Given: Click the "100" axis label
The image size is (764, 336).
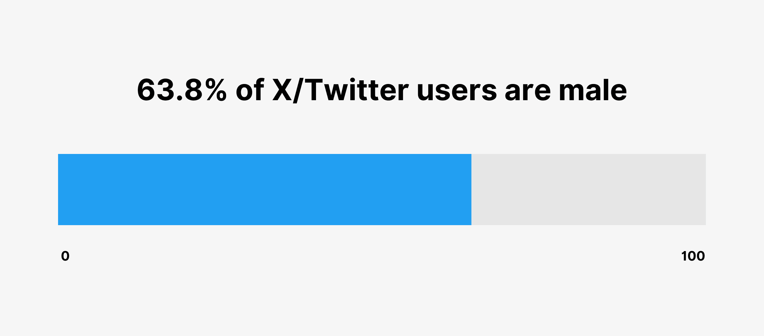Looking at the screenshot, I should pos(693,256).
